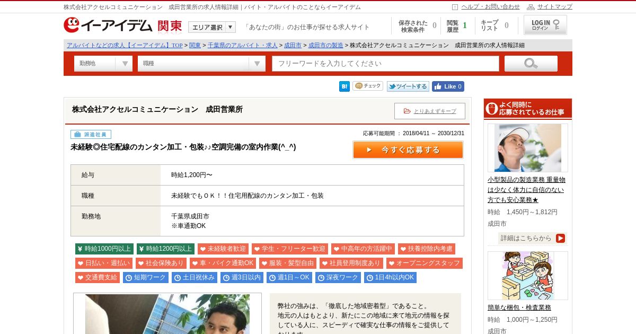Click the worker-in-cap job thumbnail
Screen dimensions: 636x334
pyautogui.click(x=528, y=148)
